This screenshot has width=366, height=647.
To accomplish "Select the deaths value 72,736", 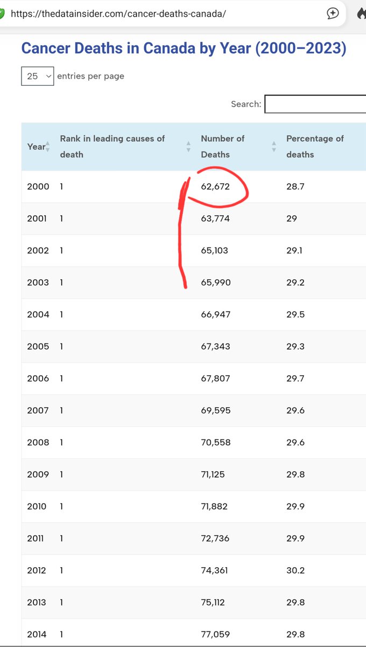I will click(x=215, y=539).
